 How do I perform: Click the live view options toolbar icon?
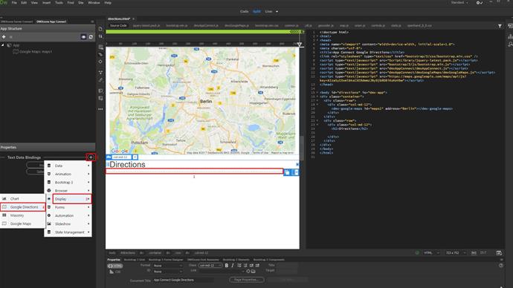pos(100,47)
